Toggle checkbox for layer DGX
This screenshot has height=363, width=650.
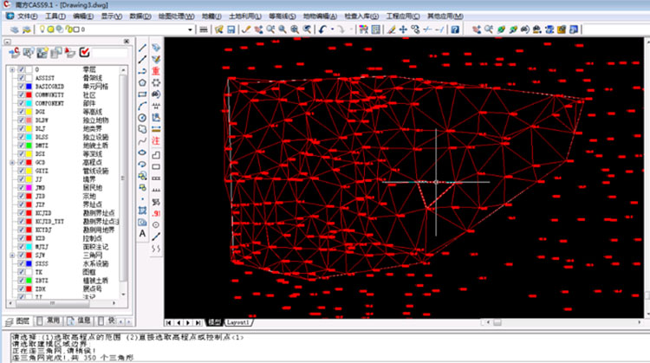pos(21,112)
